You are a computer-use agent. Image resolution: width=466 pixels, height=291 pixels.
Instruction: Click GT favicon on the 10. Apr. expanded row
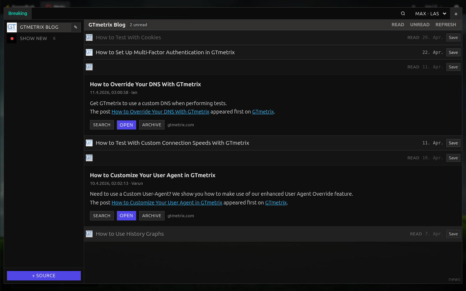click(89, 158)
